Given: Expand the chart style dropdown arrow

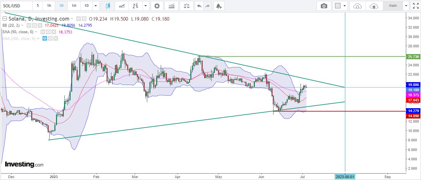Looking at the screenshot, I should 146,6.
